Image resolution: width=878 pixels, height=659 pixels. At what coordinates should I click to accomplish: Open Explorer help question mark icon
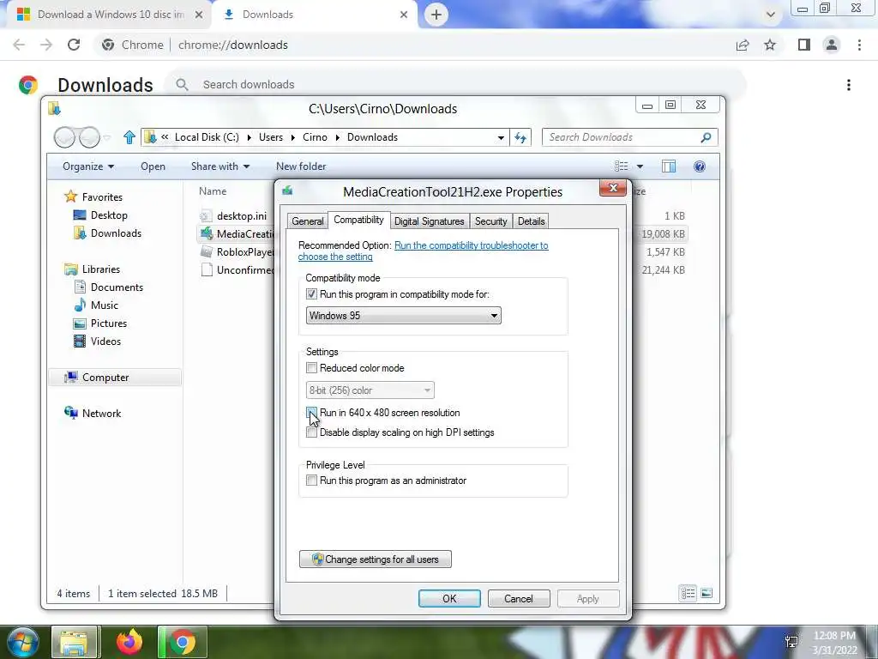point(700,166)
